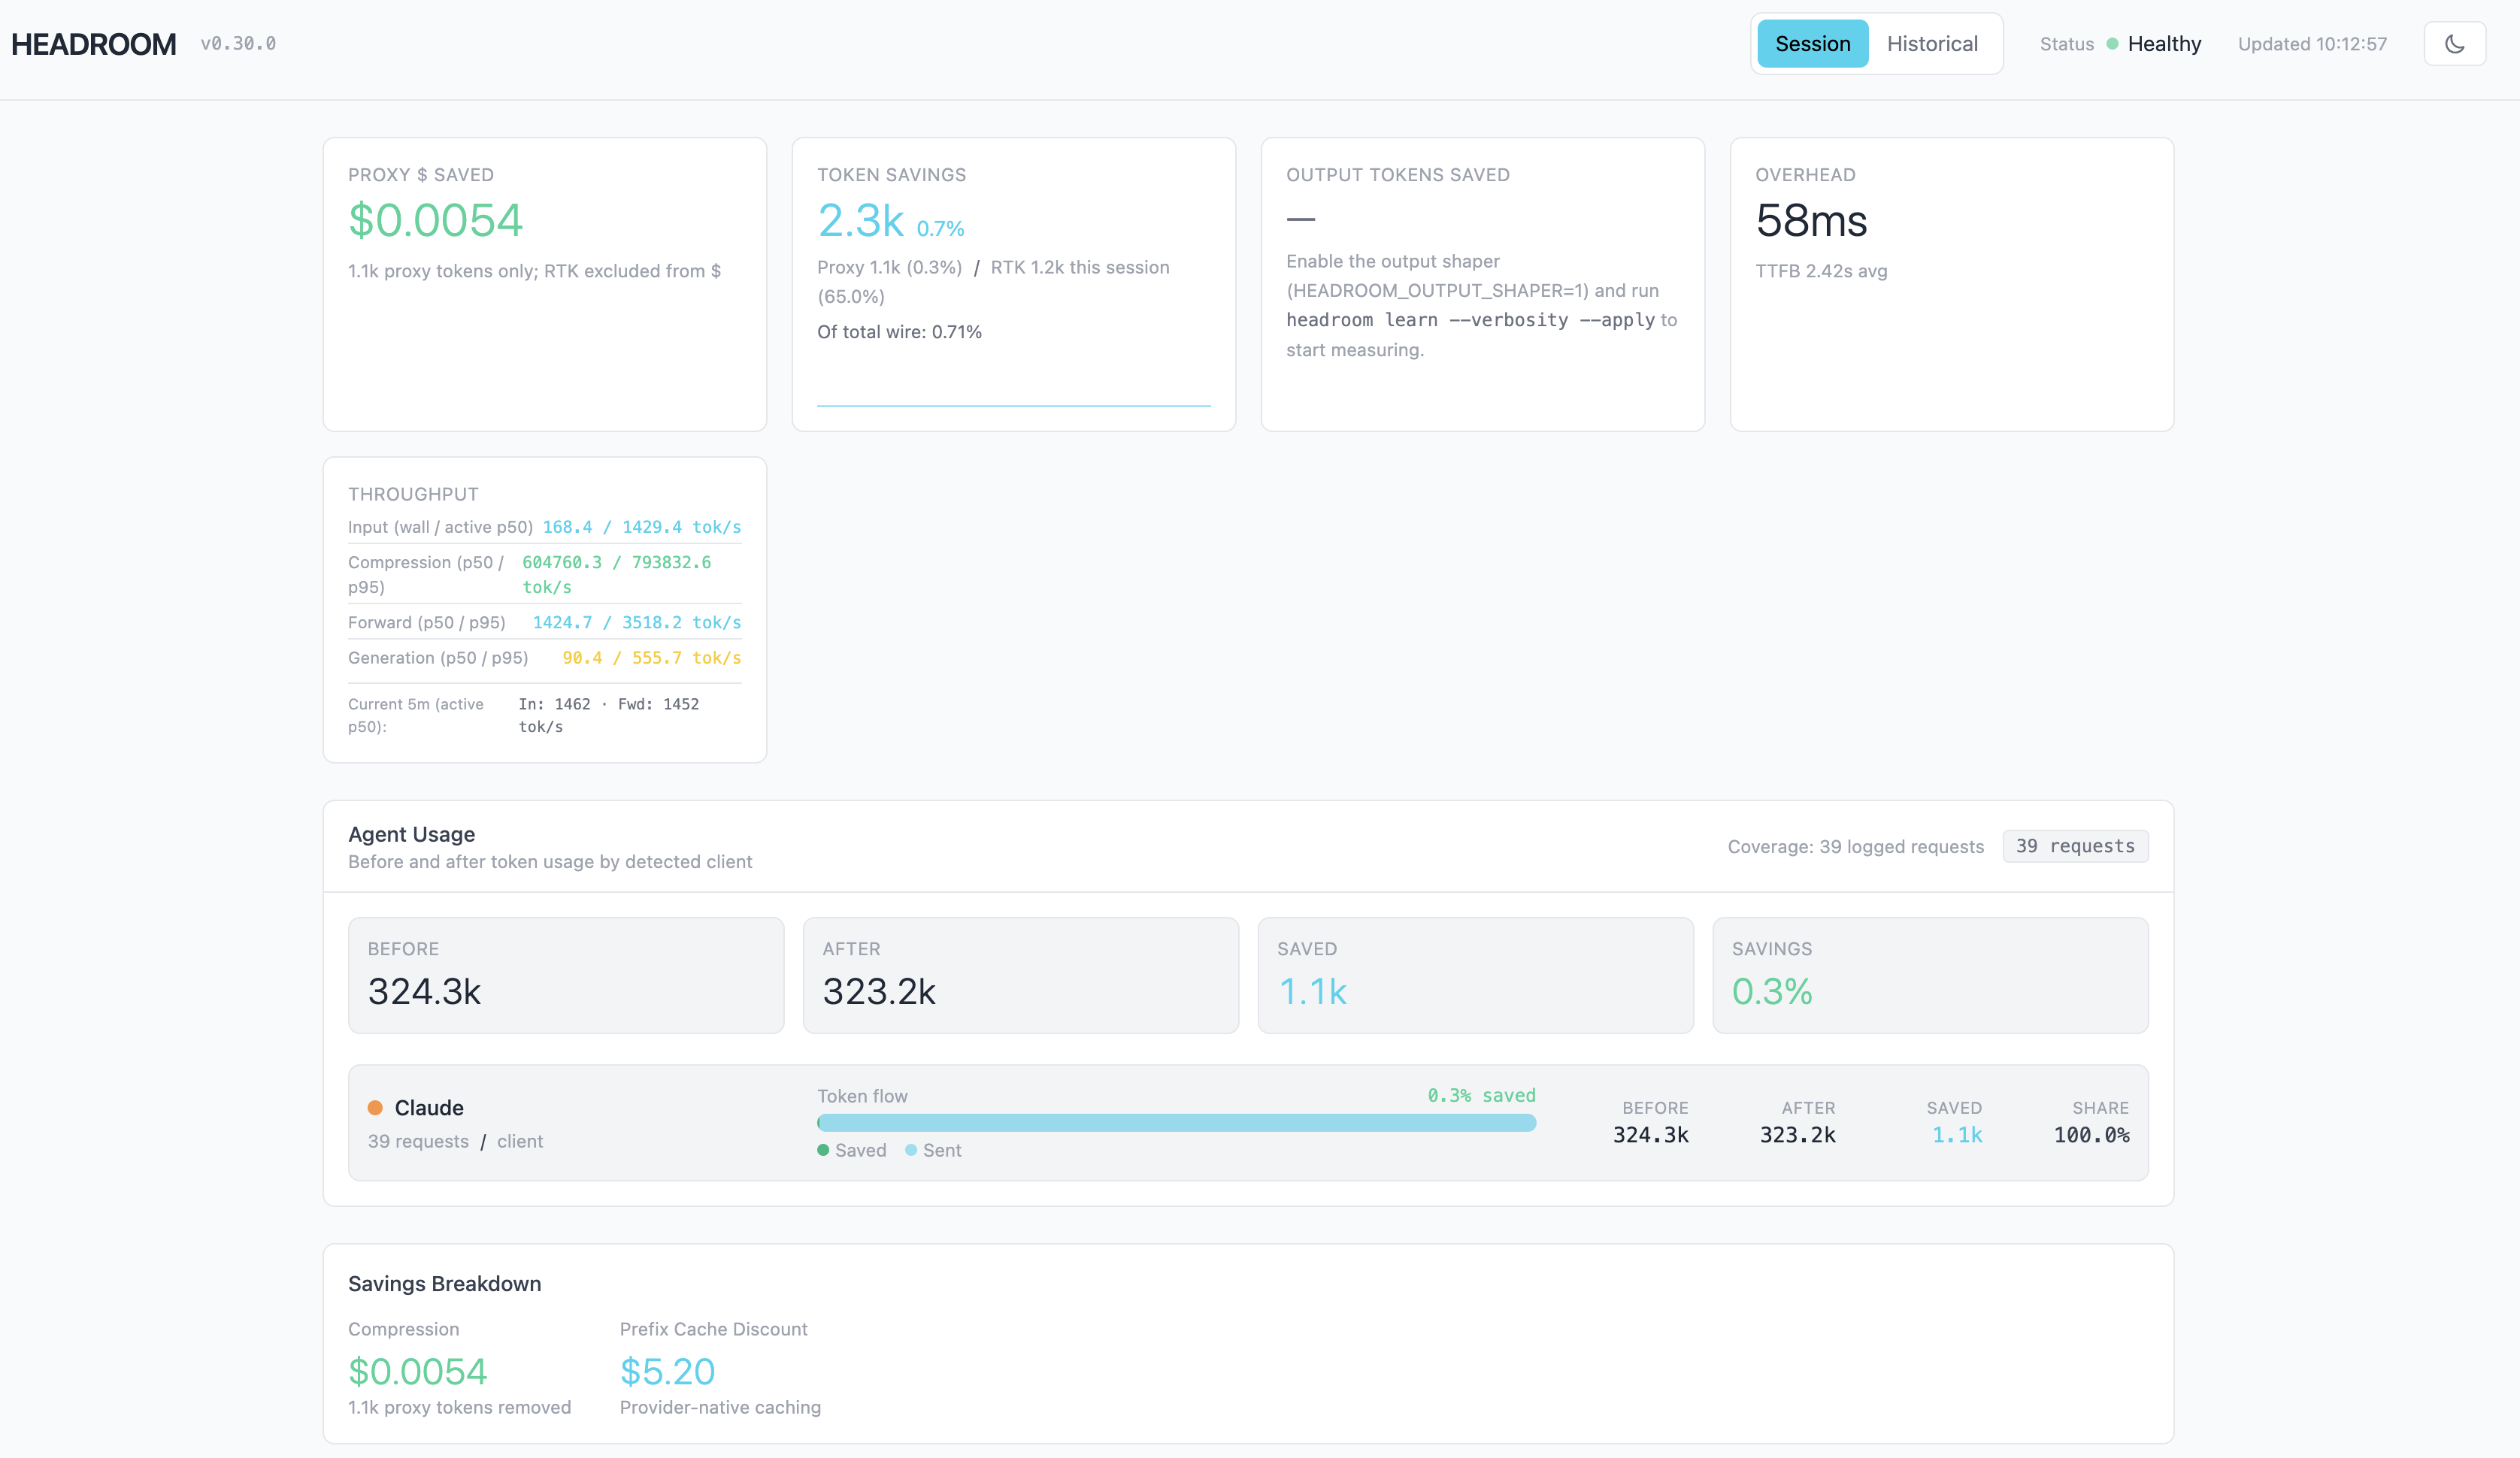Click the Prefix Cache Discount $5.20 value

[667, 1371]
